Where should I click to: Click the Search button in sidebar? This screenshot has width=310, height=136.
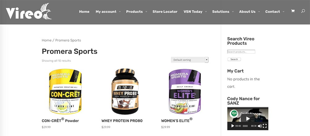pos(234,59)
